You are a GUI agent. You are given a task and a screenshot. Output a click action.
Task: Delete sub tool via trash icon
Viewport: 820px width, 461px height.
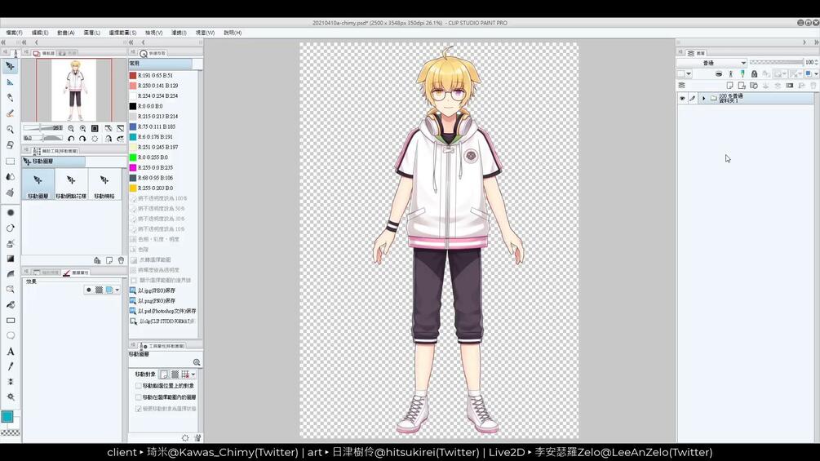tap(121, 260)
